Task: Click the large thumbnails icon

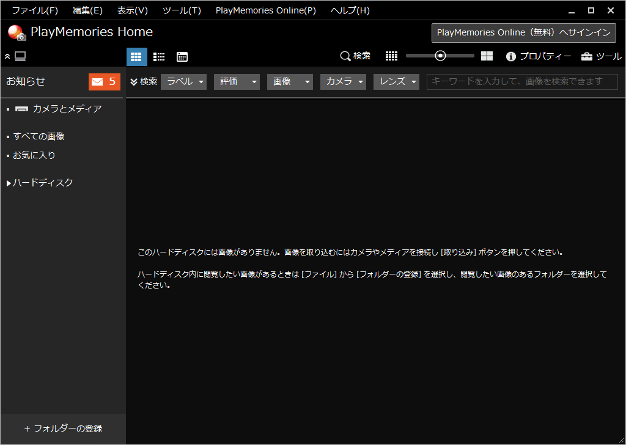Action: point(487,56)
